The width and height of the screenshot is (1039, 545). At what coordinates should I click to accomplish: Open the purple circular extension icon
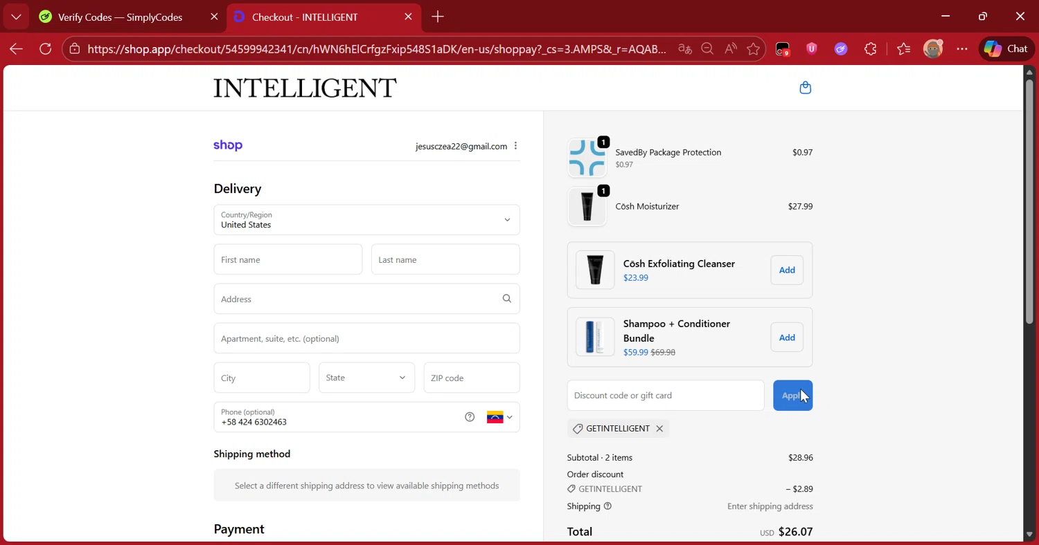[841, 49]
